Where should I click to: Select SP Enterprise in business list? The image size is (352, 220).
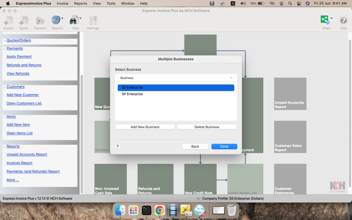coord(176,94)
